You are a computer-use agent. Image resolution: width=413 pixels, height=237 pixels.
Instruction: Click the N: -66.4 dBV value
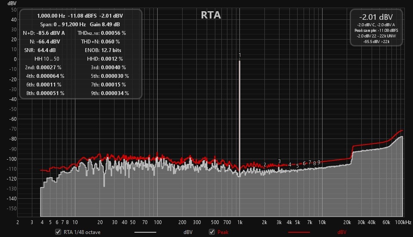pyautogui.click(x=48, y=42)
